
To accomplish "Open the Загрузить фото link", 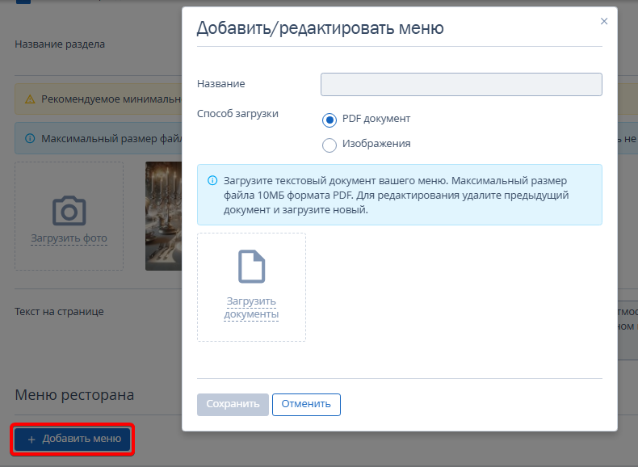I will pos(69,238).
